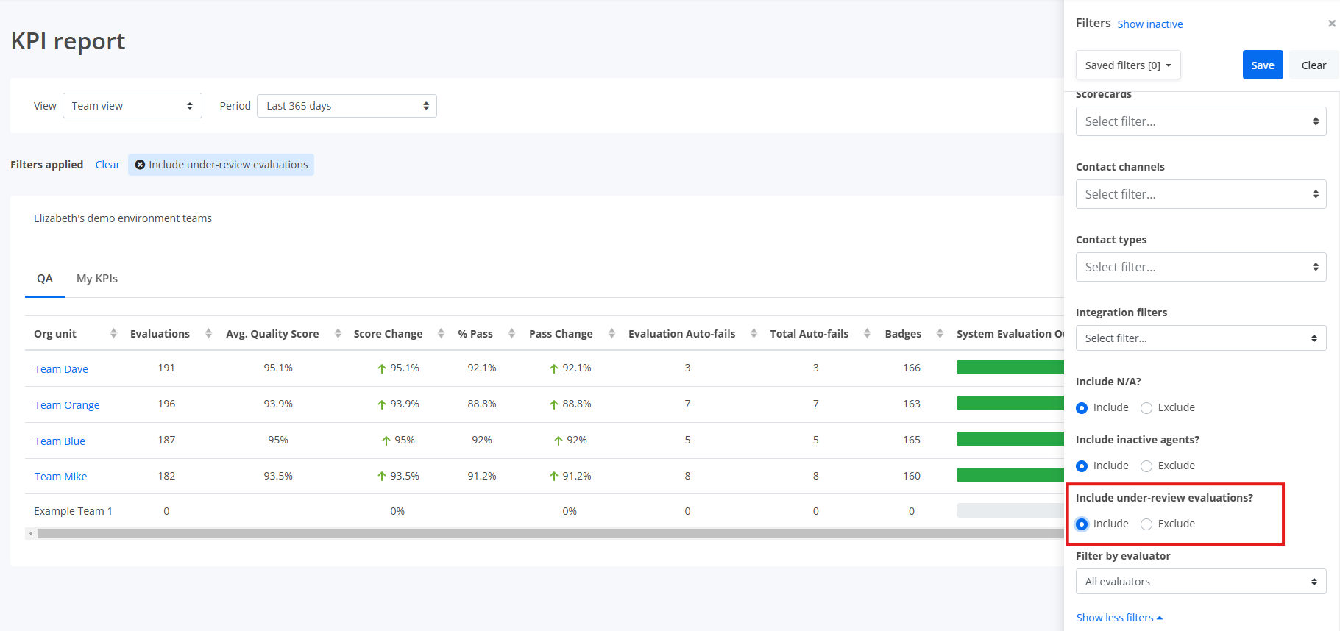Viewport: 1340px width, 631px height.
Task: Open the Team view dropdown
Action: tap(132, 106)
